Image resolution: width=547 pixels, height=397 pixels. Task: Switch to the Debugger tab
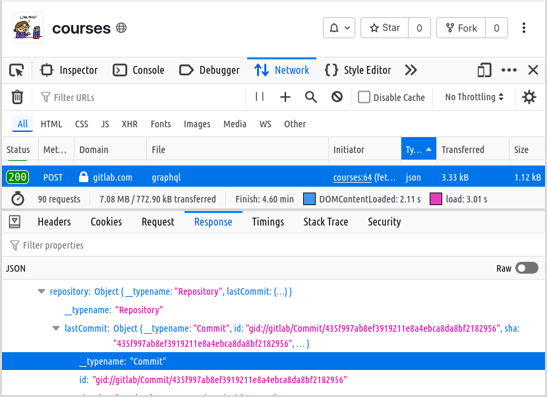tap(210, 70)
